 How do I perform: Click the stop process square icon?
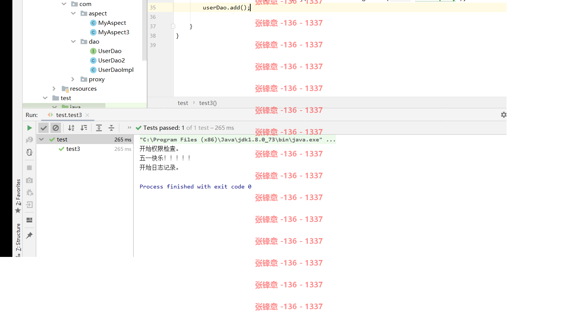29,168
